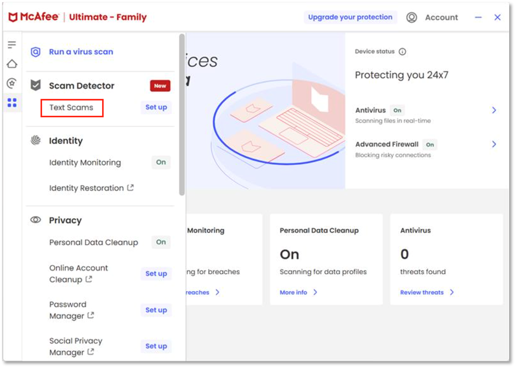Select the Scam Detector shield icon
This screenshot has width=516, height=368.
34,85
